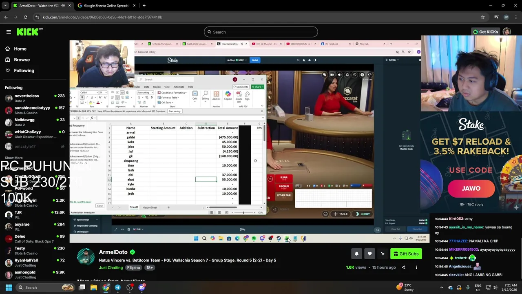Open baccarat history clock icon
Screen dimensions: 522x294
(354, 75)
